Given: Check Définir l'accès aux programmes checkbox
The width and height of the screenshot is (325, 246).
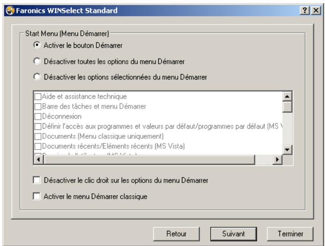Looking at the screenshot, I should click(38, 127).
